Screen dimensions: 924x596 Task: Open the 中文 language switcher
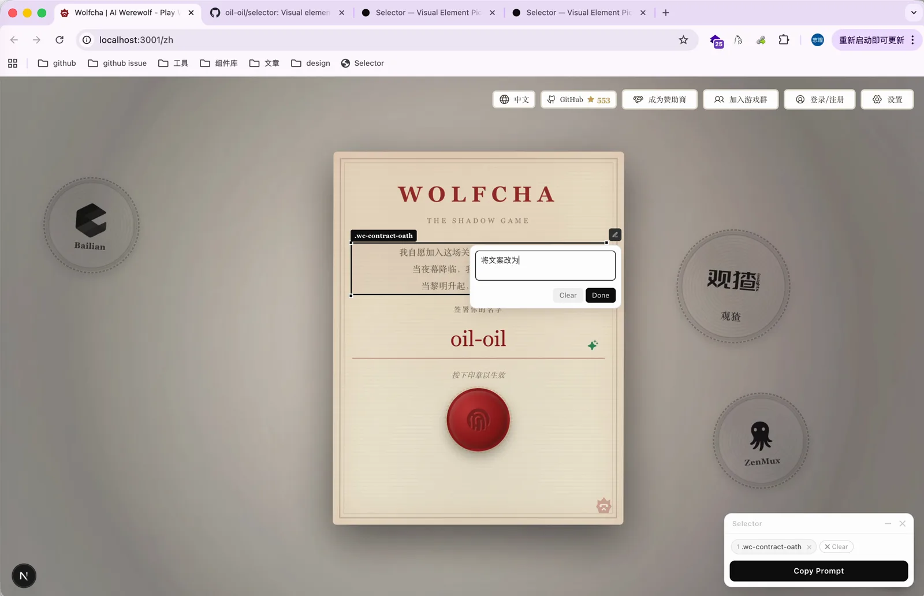(514, 99)
